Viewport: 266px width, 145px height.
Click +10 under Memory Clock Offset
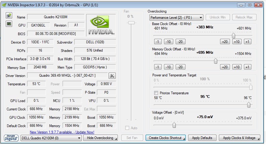pyautogui.click(x=237, y=67)
